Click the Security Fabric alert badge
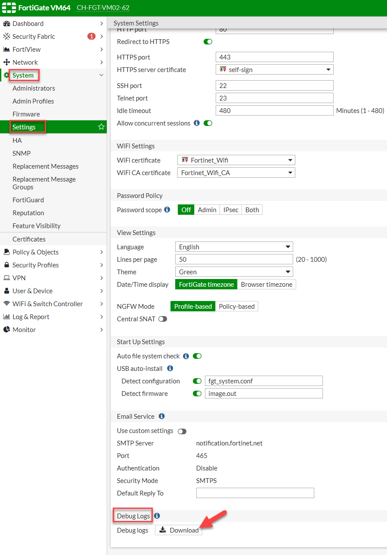 click(91, 36)
